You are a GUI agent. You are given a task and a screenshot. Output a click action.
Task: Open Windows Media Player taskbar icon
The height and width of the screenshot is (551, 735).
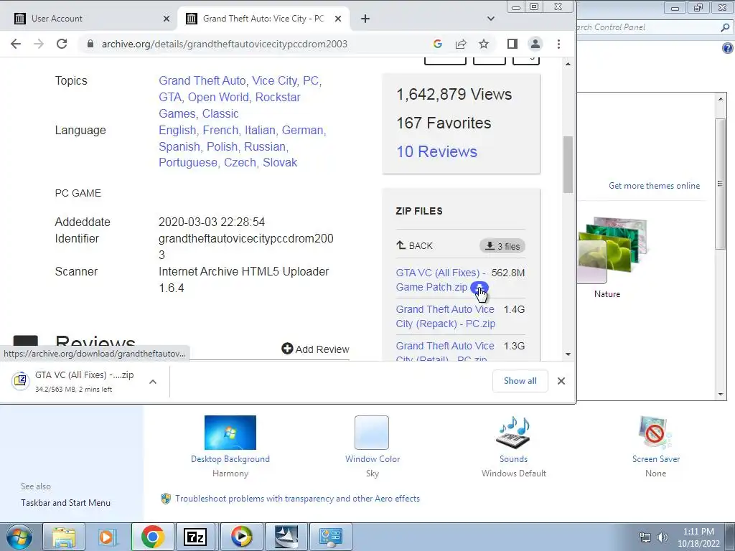(241, 537)
